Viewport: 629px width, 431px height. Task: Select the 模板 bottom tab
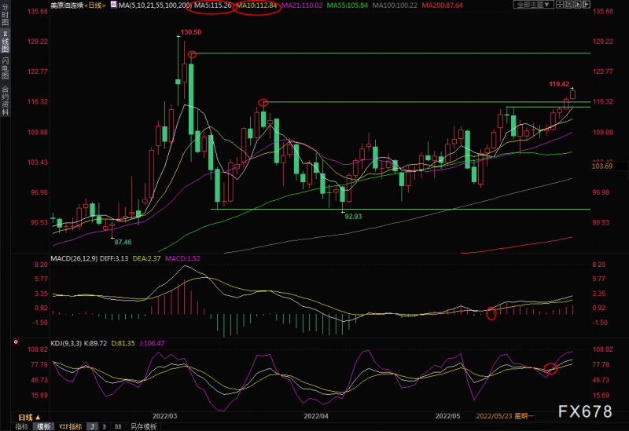(43, 426)
